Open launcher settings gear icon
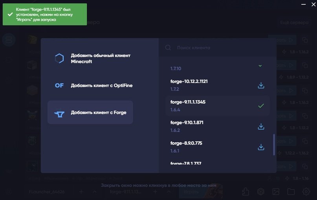317x200 pixels. coord(306,192)
